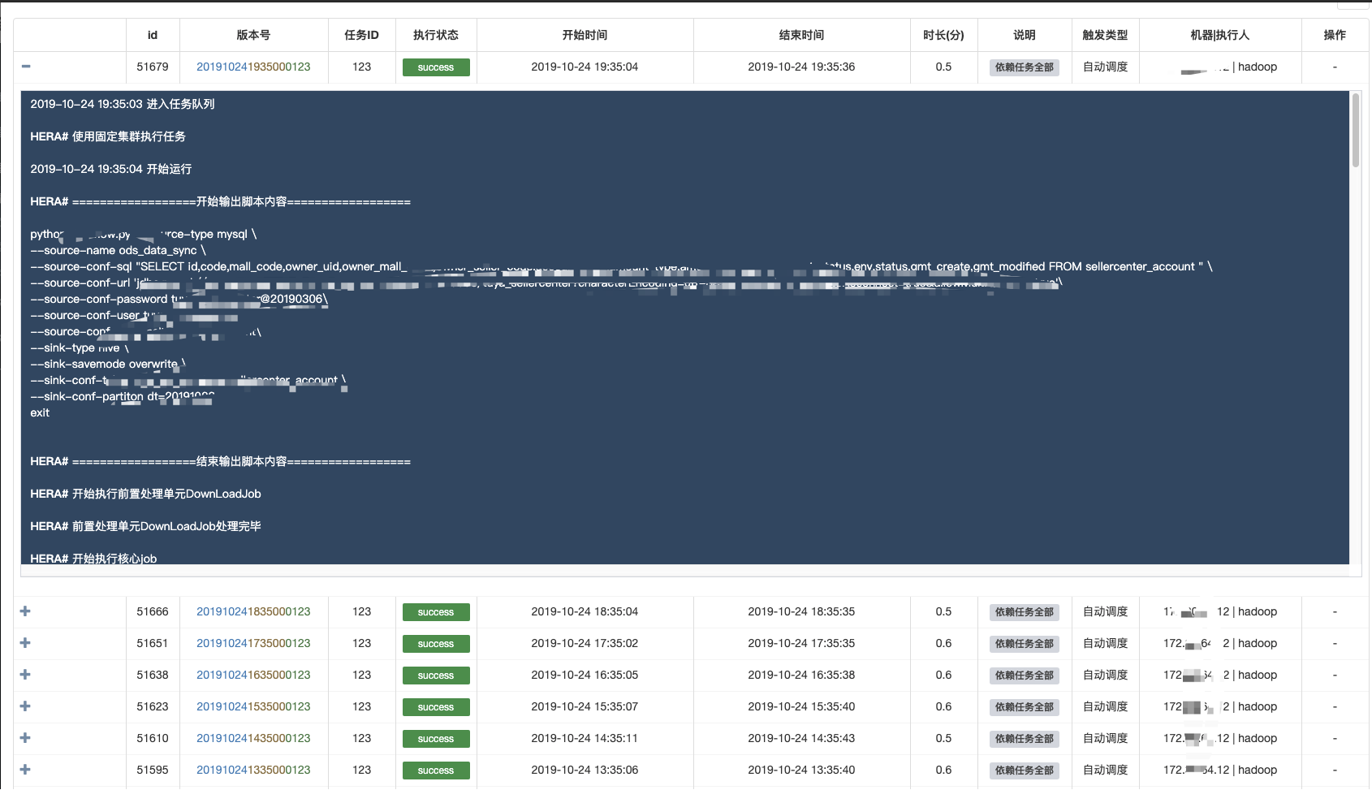Select start time 2019-10-24 18:35:04
This screenshot has height=790, width=1372.
(585, 611)
